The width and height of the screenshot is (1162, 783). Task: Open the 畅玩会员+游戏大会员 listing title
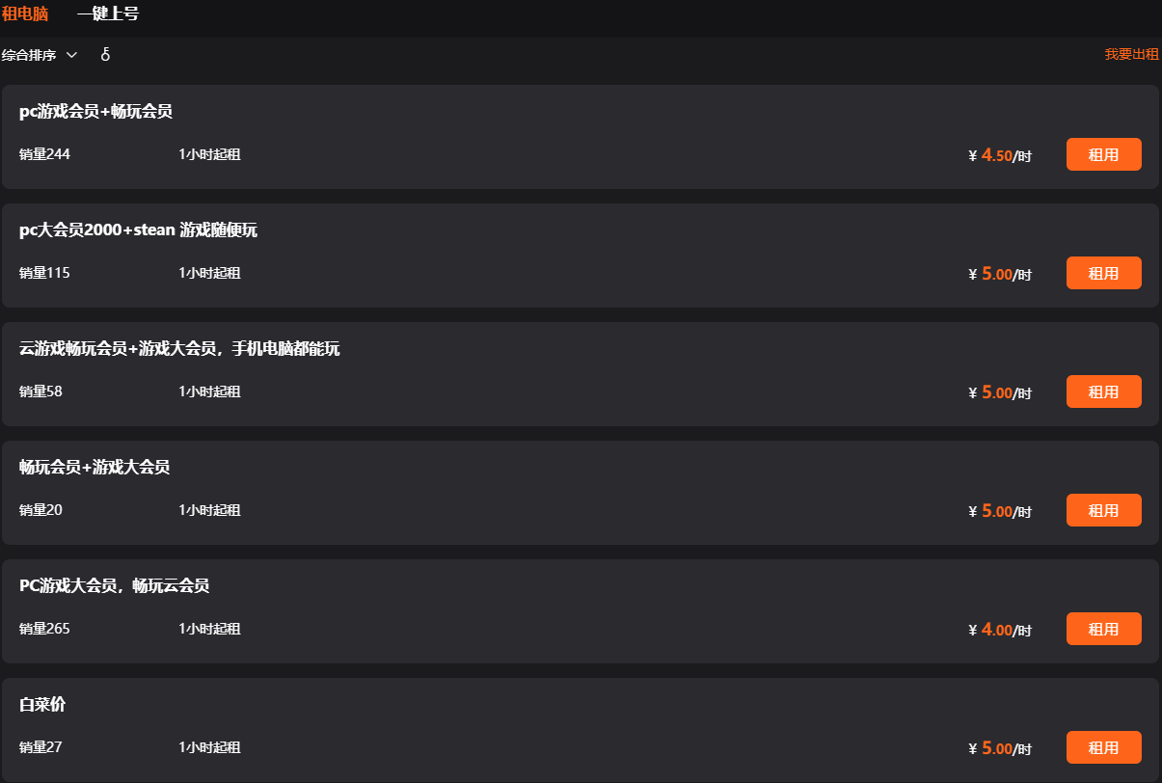click(95, 468)
